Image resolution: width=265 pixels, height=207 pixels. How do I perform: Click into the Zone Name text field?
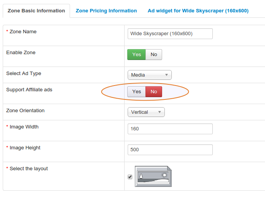170,34
